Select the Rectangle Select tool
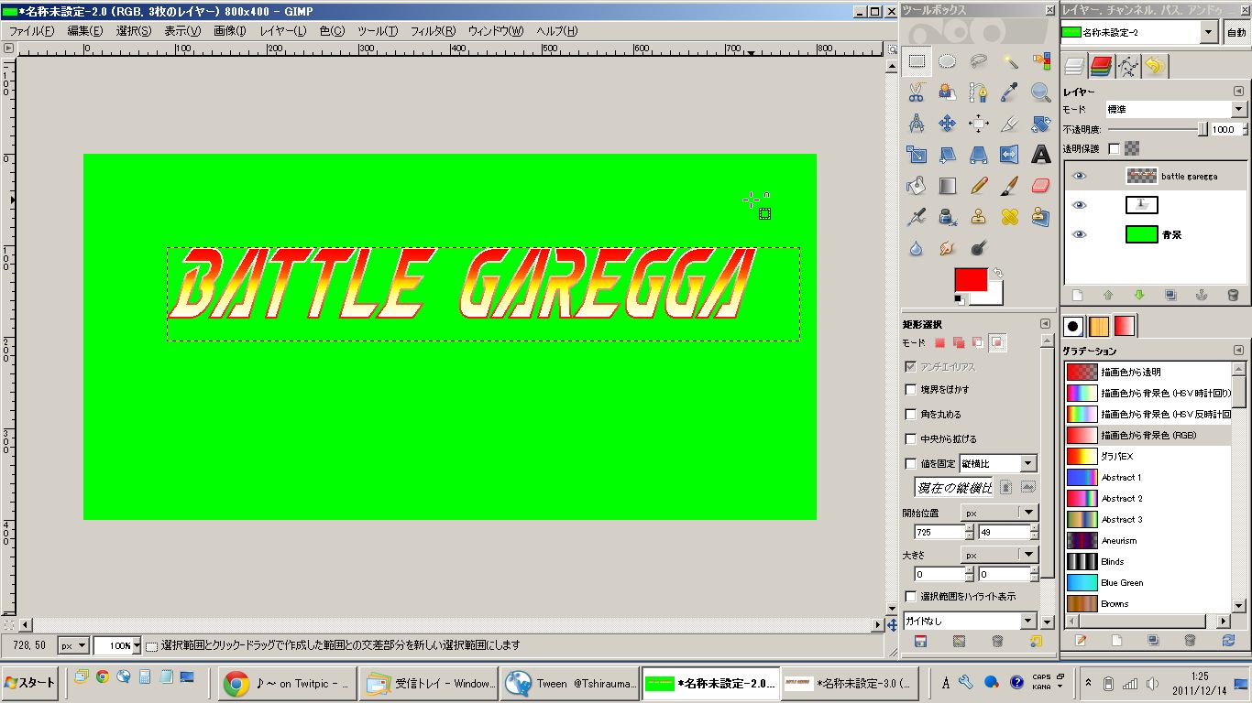This screenshot has height=703, width=1252. point(917,62)
